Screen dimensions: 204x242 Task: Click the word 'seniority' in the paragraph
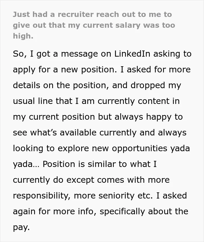(117, 196)
